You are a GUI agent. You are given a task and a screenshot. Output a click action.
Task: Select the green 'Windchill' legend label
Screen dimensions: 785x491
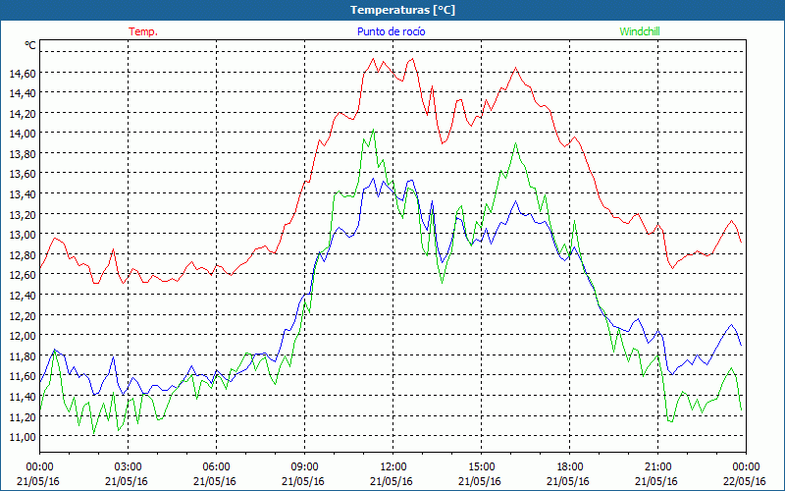point(640,31)
